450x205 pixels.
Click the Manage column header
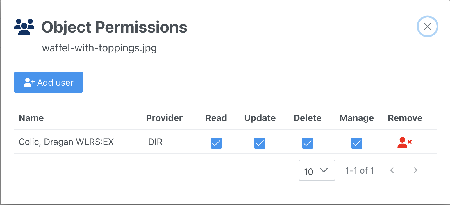(357, 118)
